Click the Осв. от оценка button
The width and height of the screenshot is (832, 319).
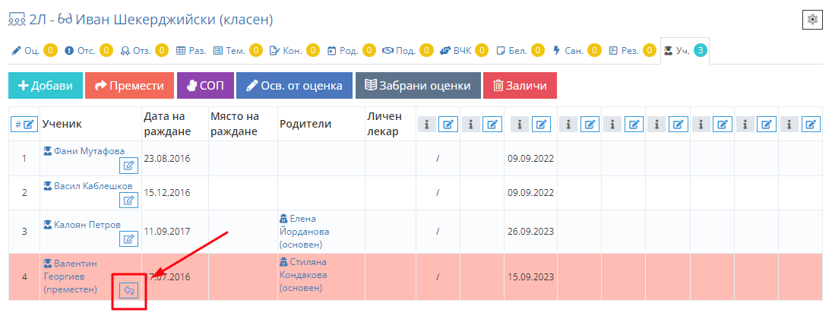pos(294,86)
